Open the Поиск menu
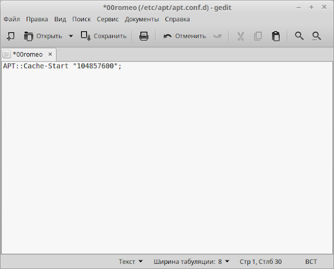The image size is (334, 269). 81,19
